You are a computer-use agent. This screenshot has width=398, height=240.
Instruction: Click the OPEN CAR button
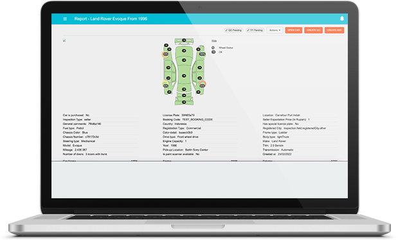click(294, 30)
